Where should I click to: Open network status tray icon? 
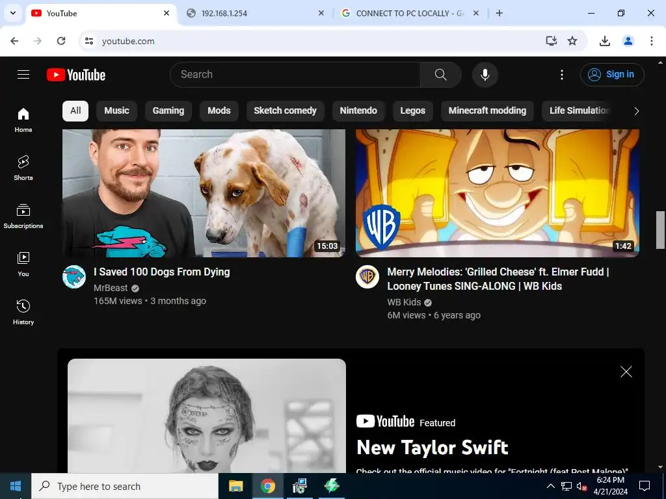[x=566, y=486]
